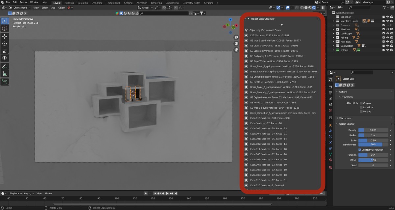Open the Object Mode dropdown
Image resolution: width=395 pixels, height=210 pixels.
(x=20, y=8)
